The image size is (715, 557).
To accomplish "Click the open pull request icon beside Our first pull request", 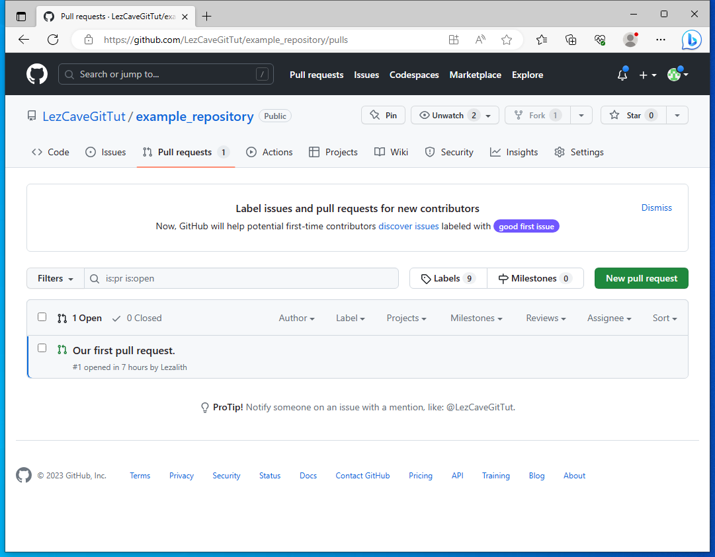I will point(62,350).
